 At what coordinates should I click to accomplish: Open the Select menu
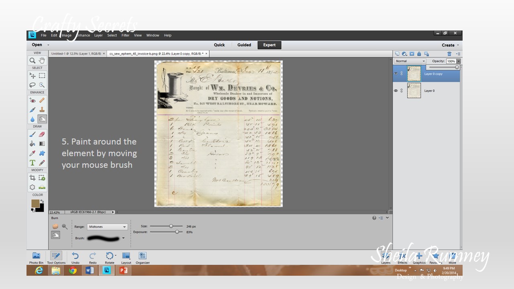coord(112,35)
